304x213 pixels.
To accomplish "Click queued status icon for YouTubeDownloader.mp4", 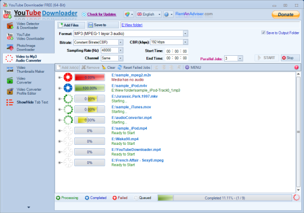I will [x=68, y=152].
